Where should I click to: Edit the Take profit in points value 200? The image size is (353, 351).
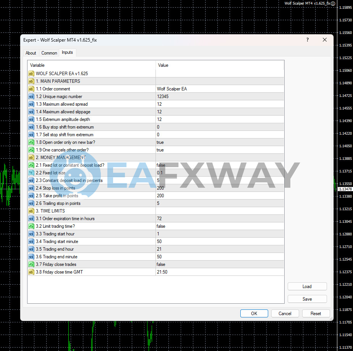tap(220, 196)
